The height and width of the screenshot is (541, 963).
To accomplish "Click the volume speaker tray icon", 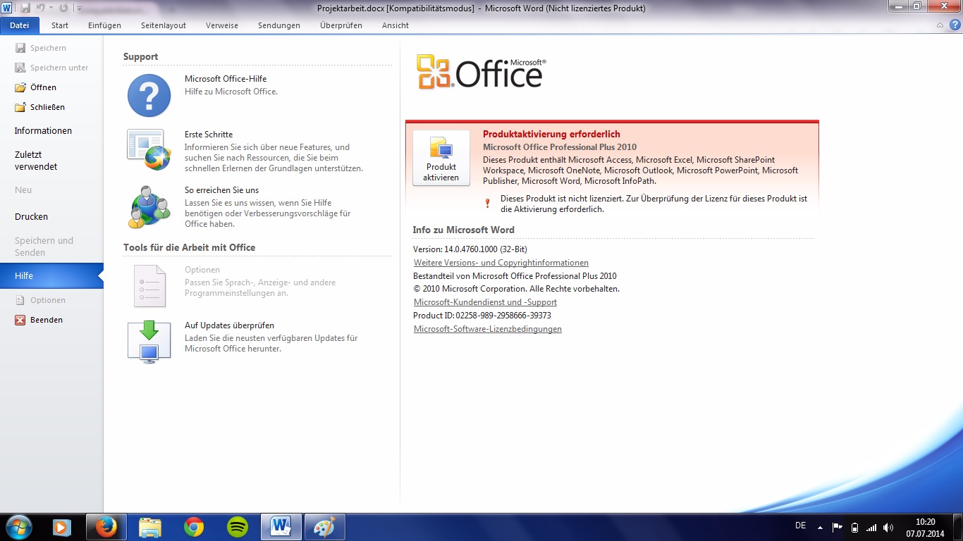I will [x=888, y=527].
